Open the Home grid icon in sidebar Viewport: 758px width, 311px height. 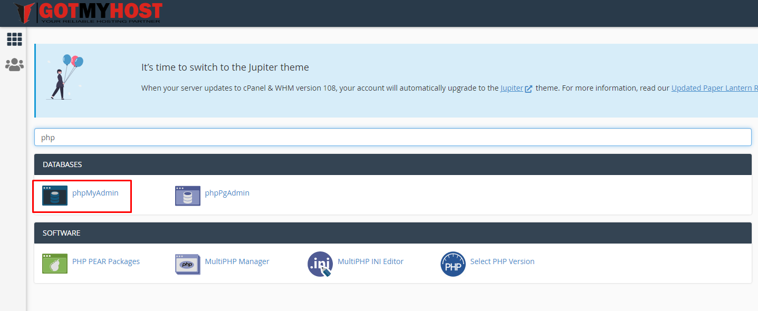[14, 39]
